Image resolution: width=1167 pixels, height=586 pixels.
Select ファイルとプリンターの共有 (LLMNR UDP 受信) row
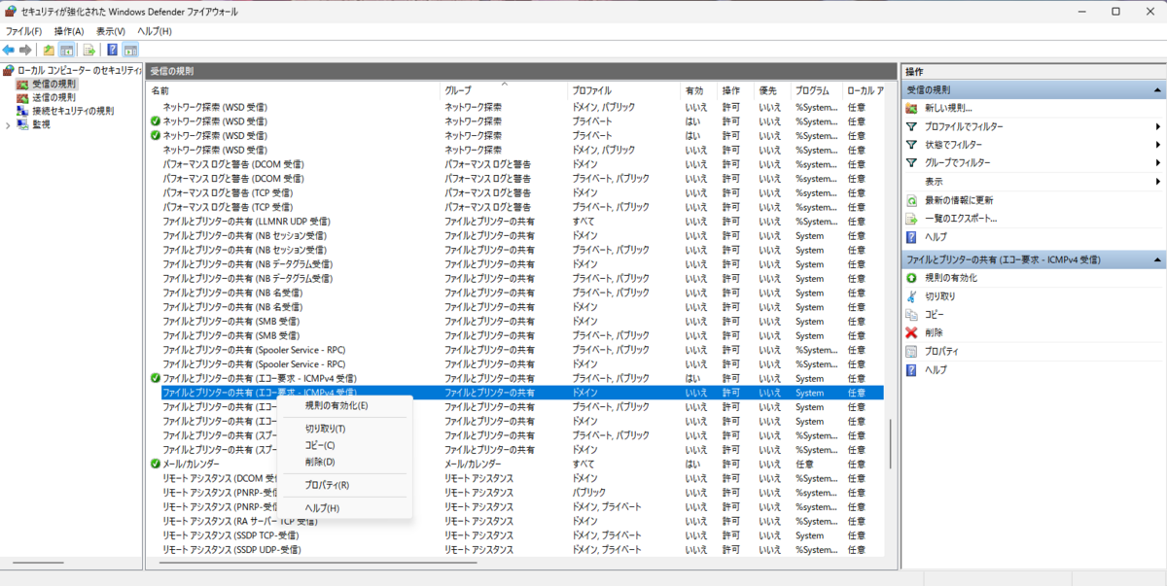pos(515,222)
